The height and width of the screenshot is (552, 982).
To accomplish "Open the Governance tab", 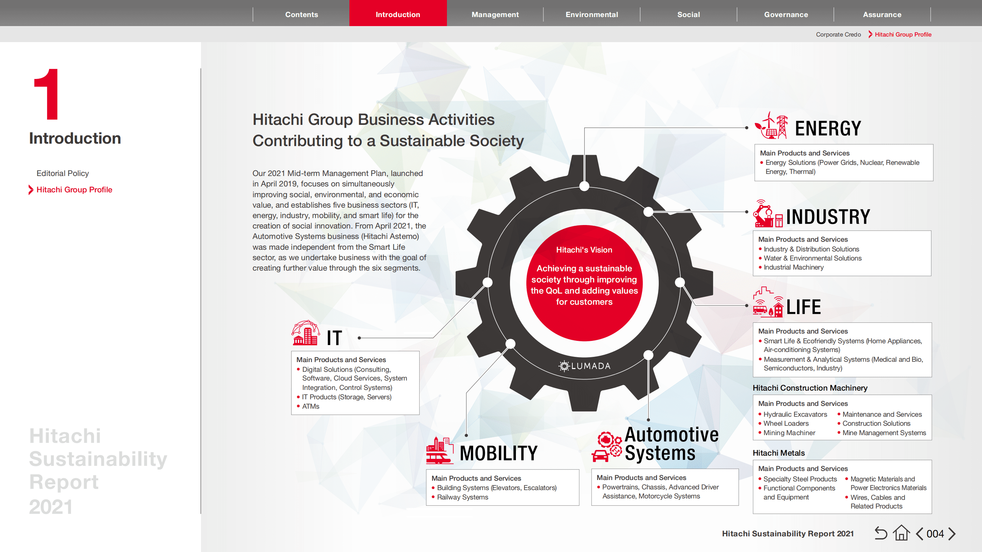I will 786,15.
